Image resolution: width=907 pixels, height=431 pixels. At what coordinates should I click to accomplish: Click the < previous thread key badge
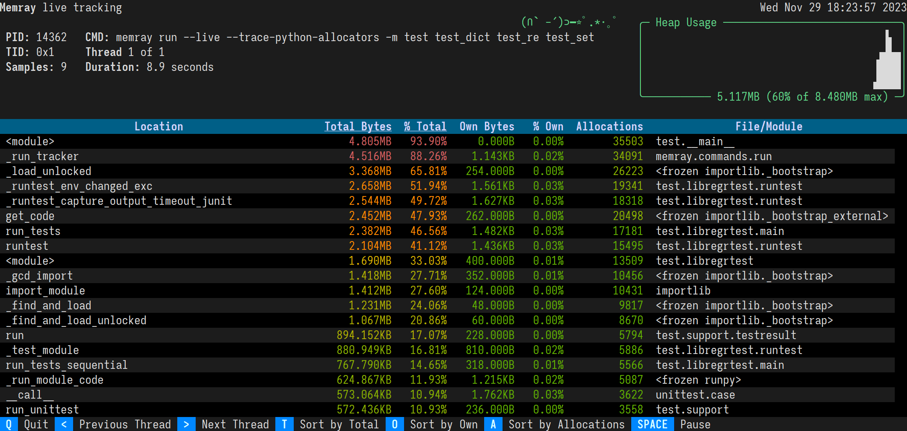(x=64, y=424)
